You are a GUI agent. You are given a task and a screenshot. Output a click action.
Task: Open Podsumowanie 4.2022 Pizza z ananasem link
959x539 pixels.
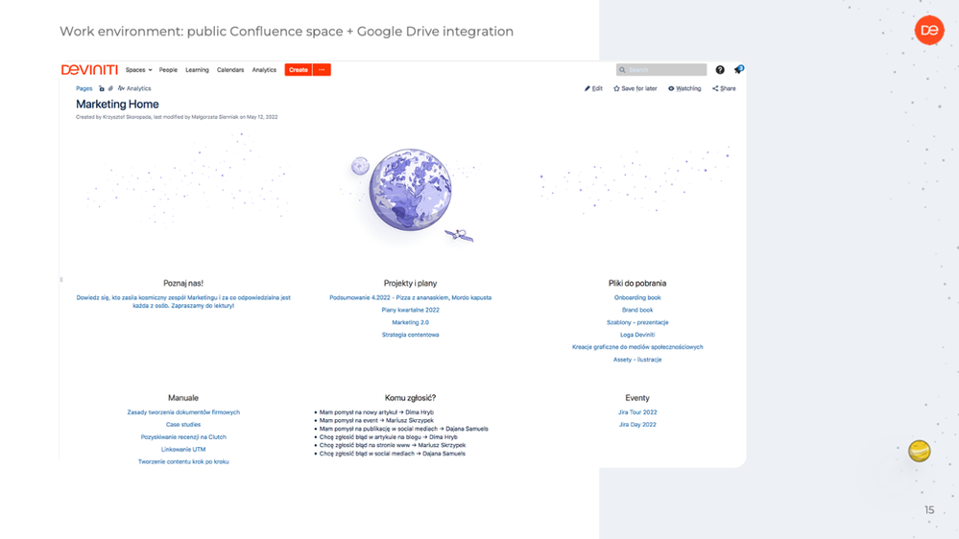[x=411, y=297]
